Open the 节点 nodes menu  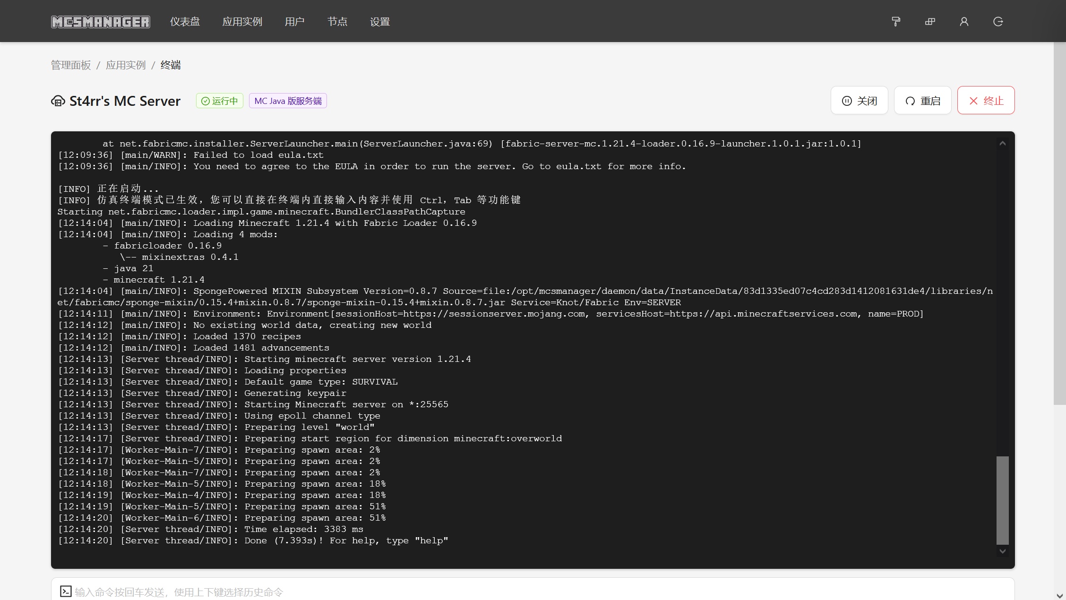coord(337,22)
